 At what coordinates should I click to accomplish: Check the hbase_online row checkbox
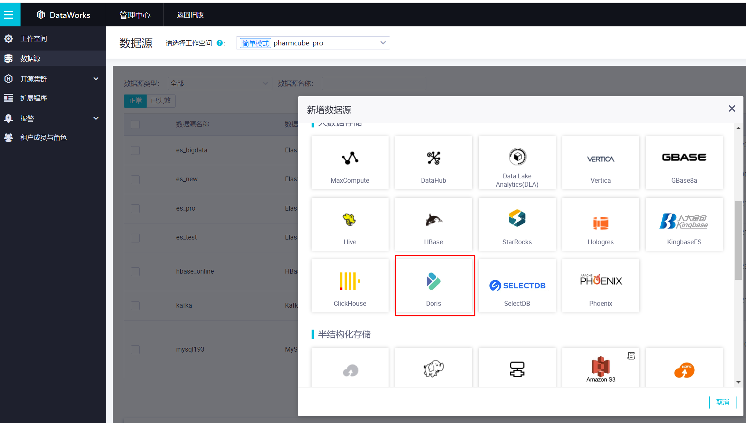point(135,272)
